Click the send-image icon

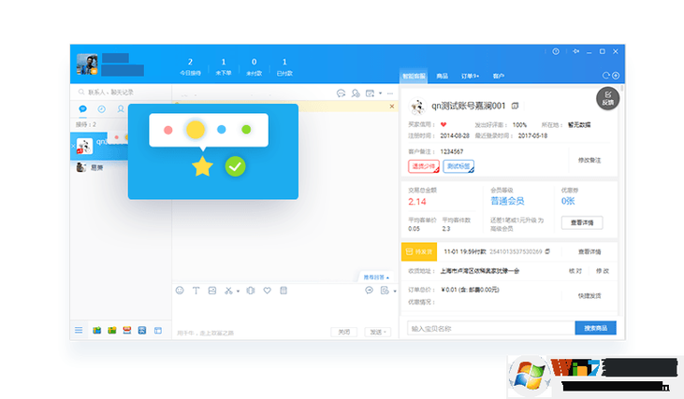[x=212, y=291]
